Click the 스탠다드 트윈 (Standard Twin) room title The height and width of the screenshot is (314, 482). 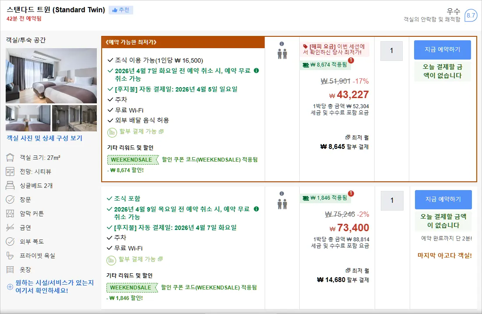pos(56,10)
